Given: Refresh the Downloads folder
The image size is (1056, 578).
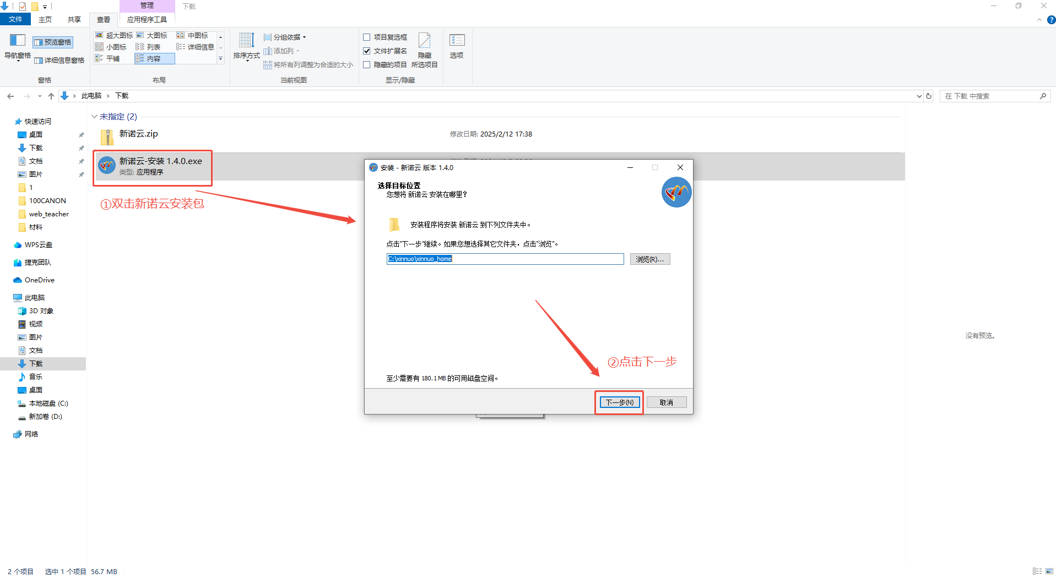Looking at the screenshot, I should (929, 96).
